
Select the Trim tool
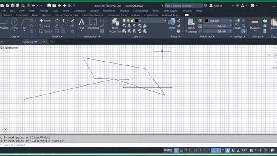point(63,20)
